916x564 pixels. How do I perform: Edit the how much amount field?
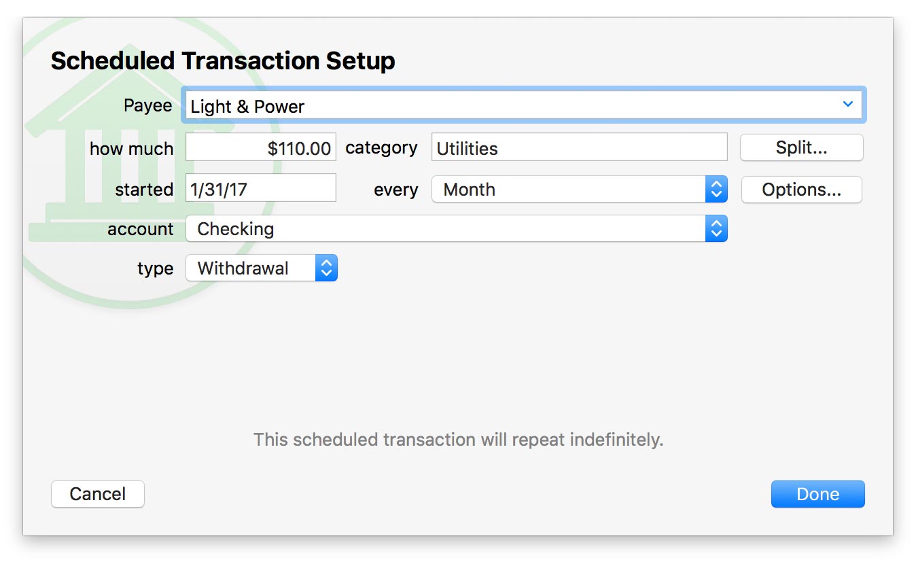(261, 148)
